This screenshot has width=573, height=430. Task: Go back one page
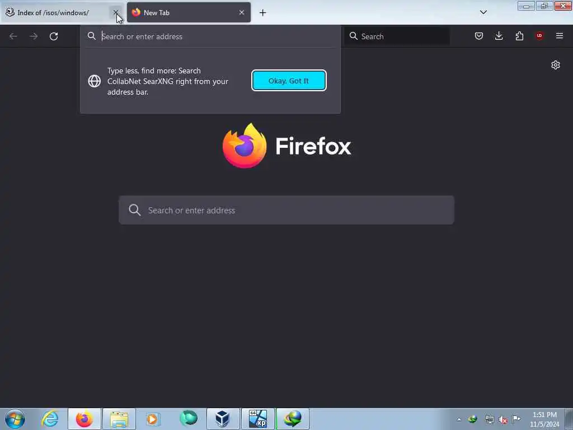tap(13, 36)
